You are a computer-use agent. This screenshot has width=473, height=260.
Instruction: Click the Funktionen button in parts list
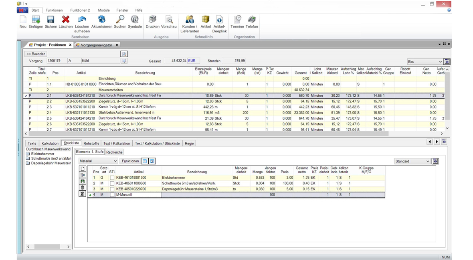tap(130, 161)
